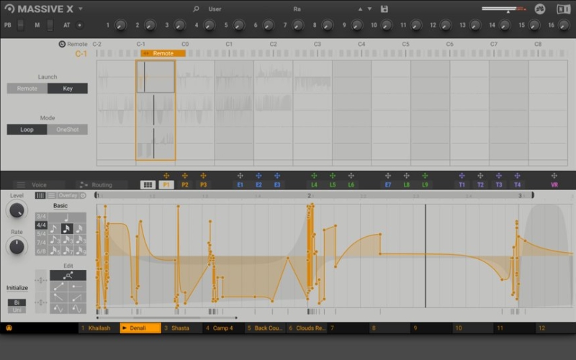This screenshot has height=360, width=576.
Task: Select 3/4 time signature
Action: pos(41,216)
